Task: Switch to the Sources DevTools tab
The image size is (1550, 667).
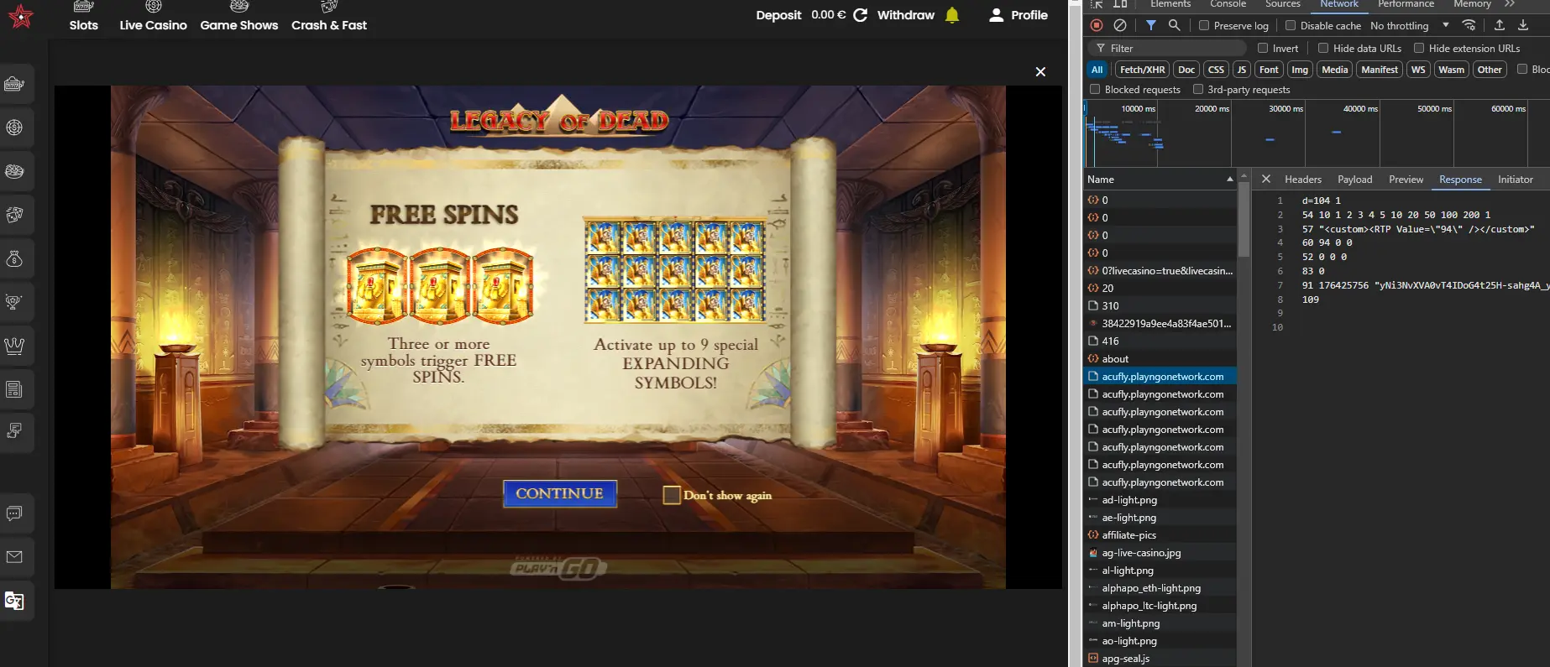Action: tap(1283, 4)
